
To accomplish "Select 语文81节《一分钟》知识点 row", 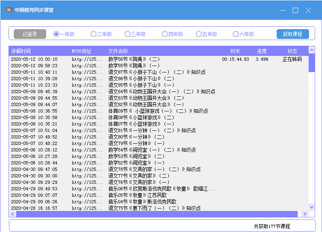I will coord(158,130).
